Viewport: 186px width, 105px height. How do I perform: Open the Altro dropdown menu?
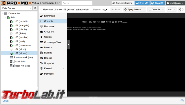tap(171, 9)
